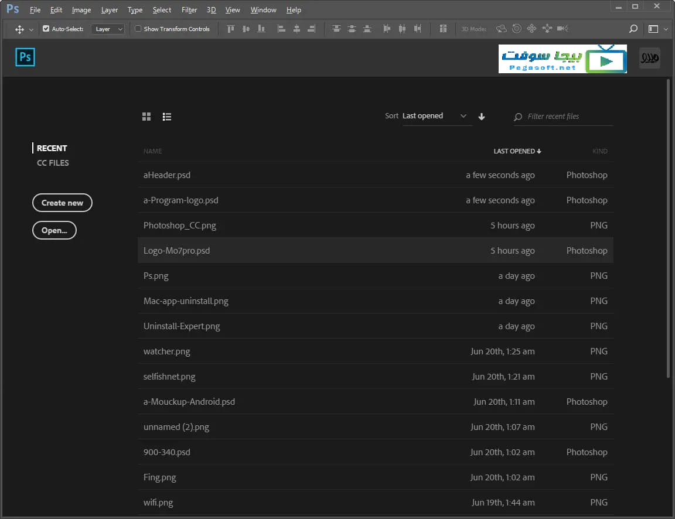Image resolution: width=675 pixels, height=519 pixels.
Task: Click Distribute top edges icon
Action: (336, 29)
